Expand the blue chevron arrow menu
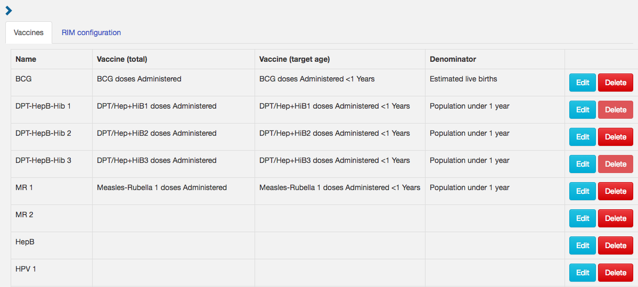The height and width of the screenshot is (287, 638). pos(9,11)
